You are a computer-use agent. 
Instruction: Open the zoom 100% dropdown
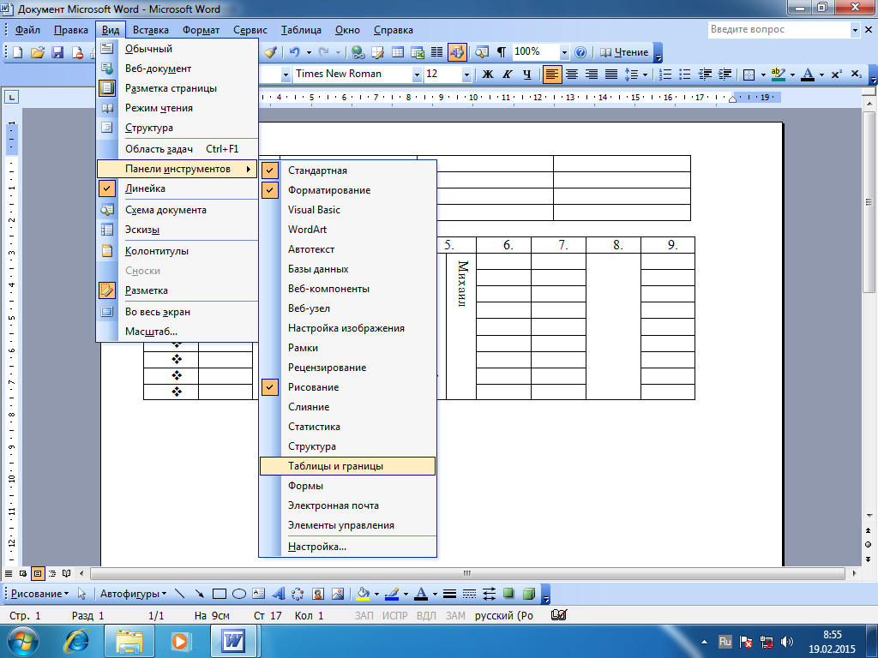click(564, 52)
